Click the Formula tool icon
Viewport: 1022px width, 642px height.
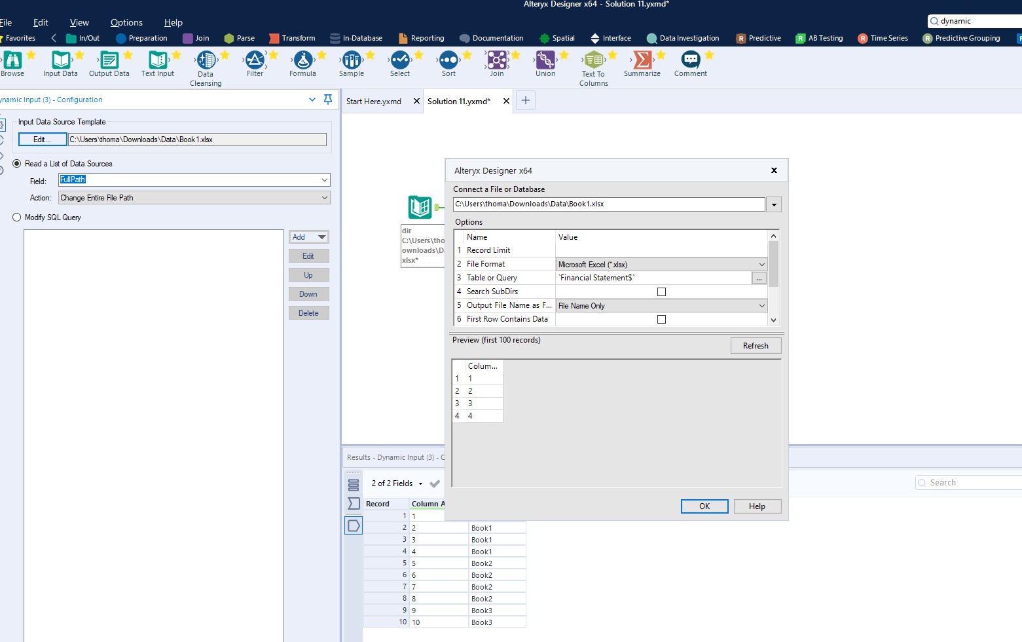tap(302, 60)
